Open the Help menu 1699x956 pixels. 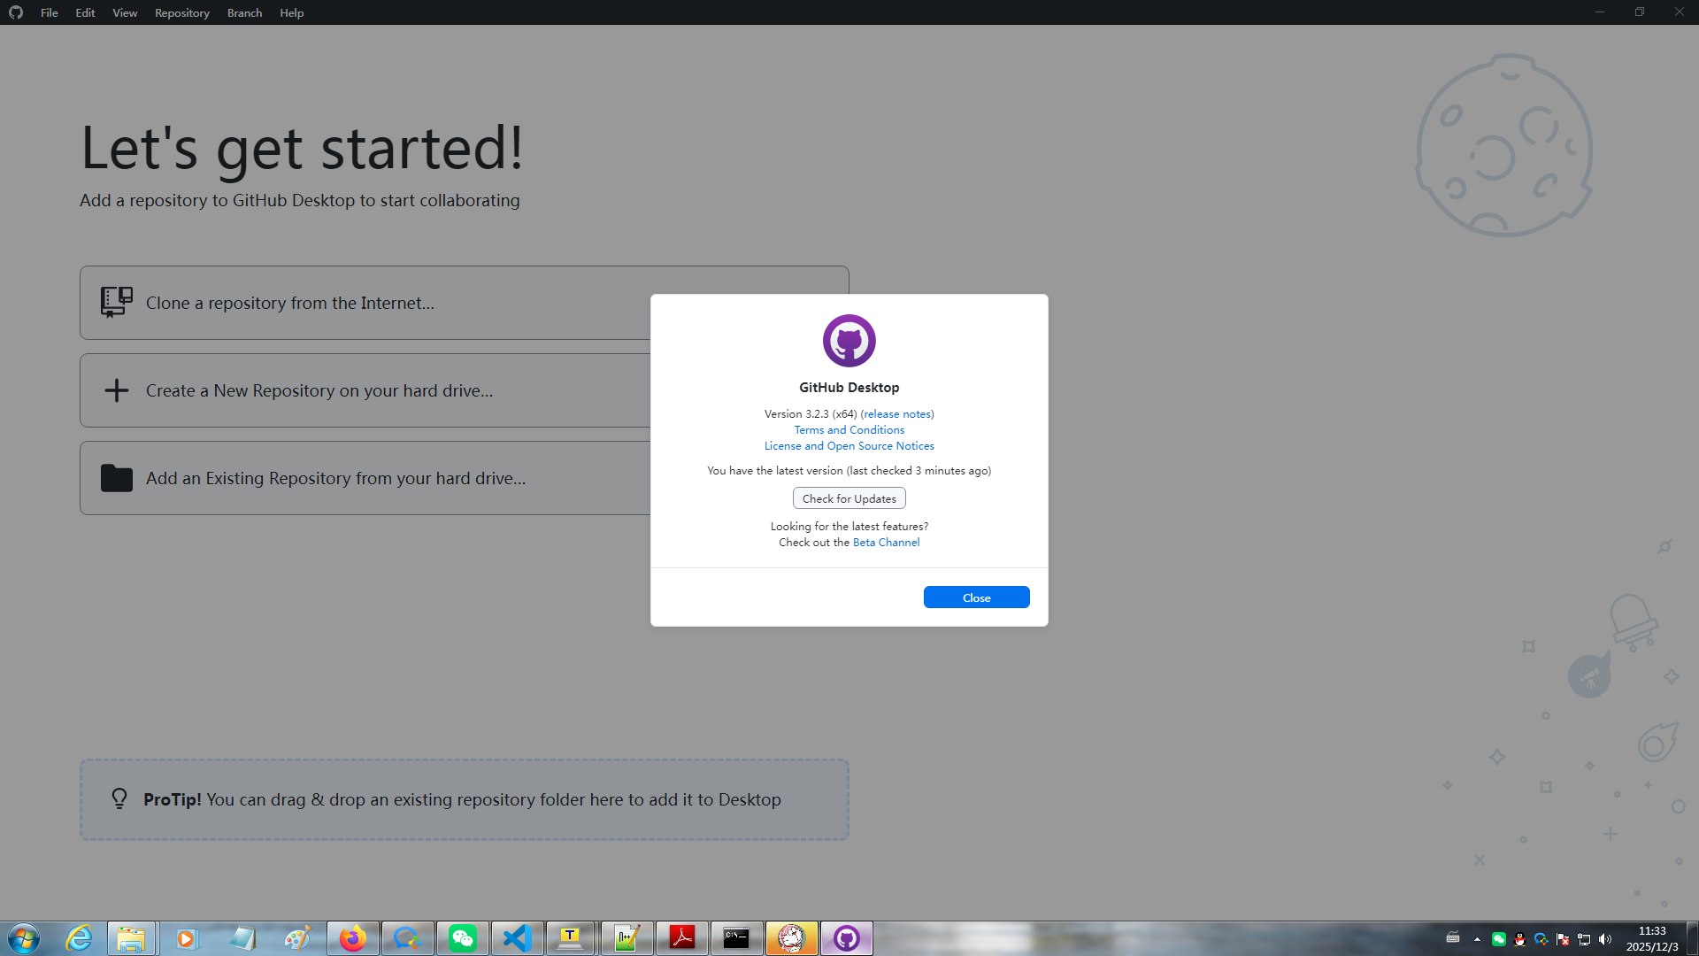291,12
